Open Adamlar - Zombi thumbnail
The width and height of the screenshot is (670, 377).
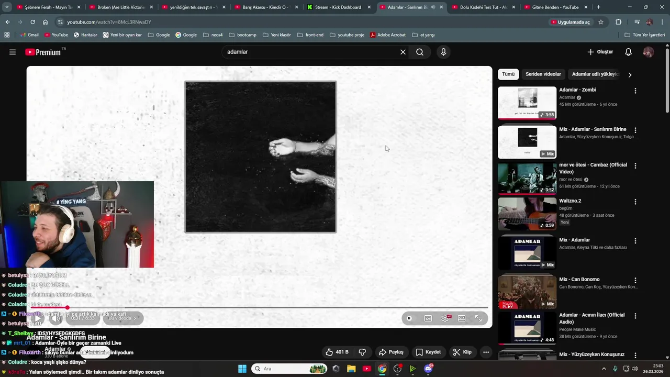[527, 103]
